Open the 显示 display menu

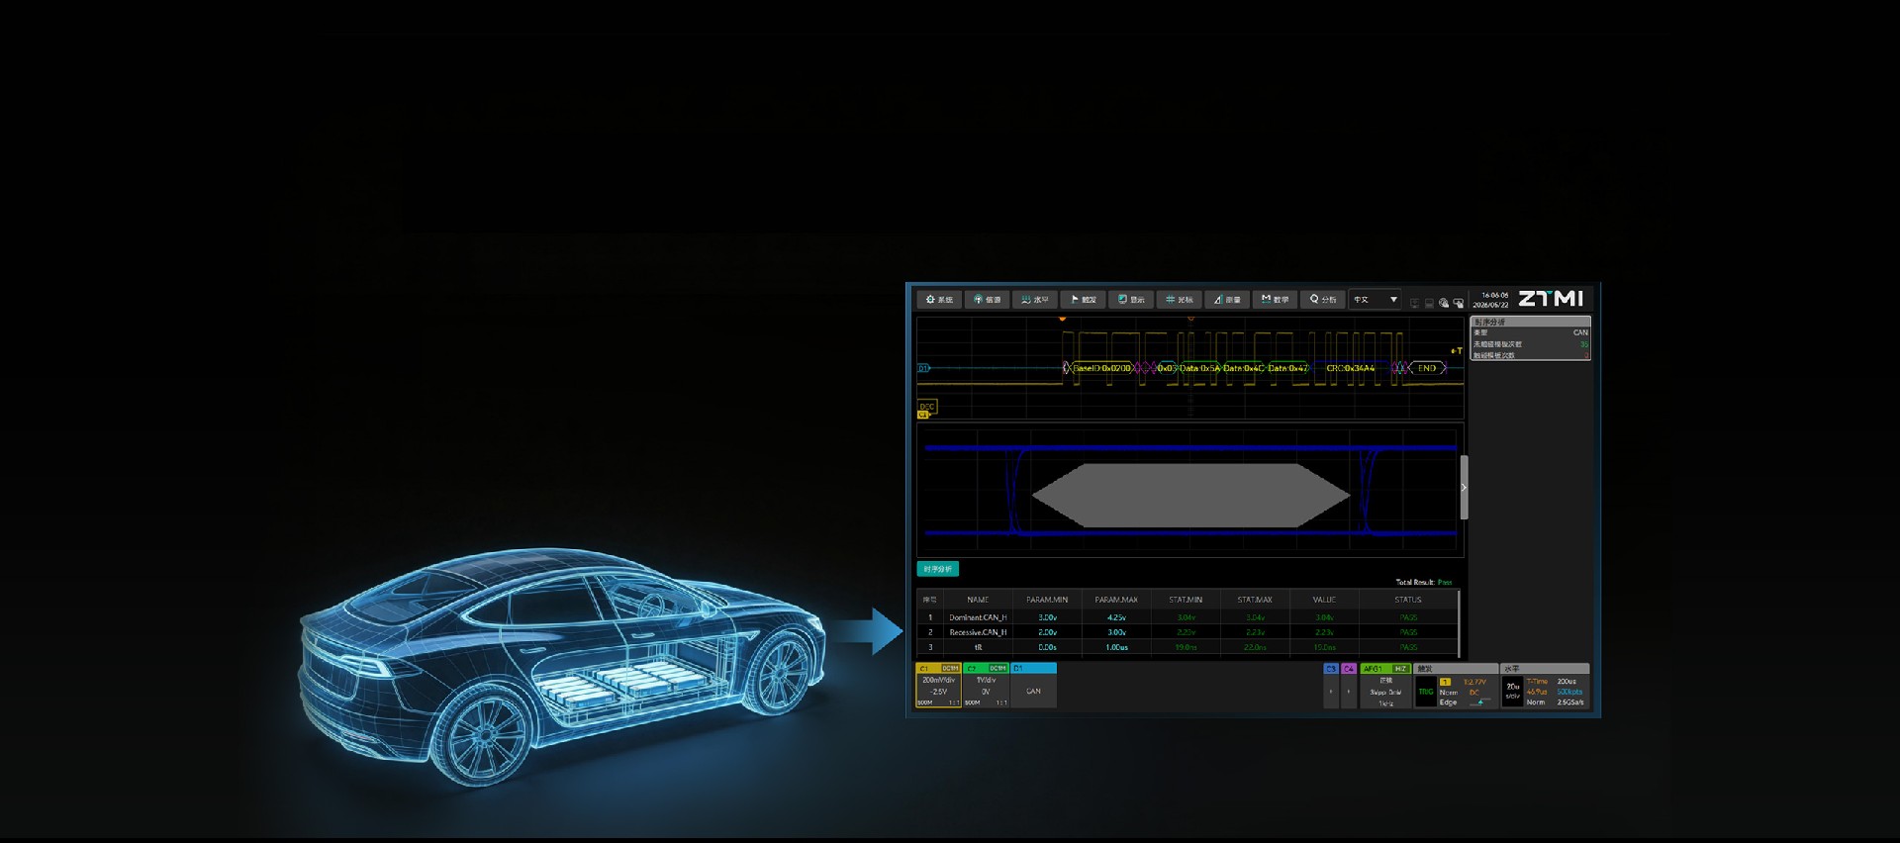click(1130, 299)
